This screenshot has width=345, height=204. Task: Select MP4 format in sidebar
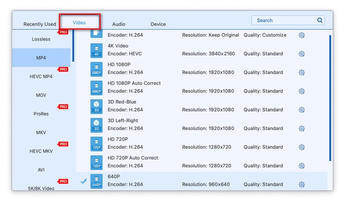click(41, 58)
